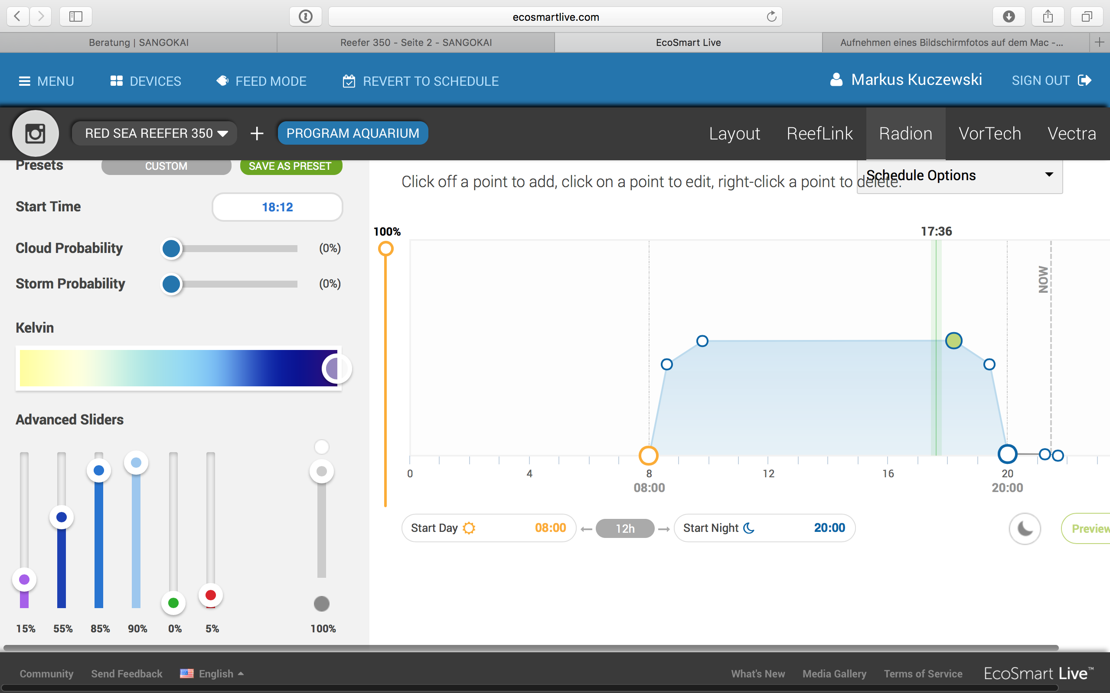1110x693 pixels.
Task: Expand the Schedule Options dropdown
Action: point(960,175)
